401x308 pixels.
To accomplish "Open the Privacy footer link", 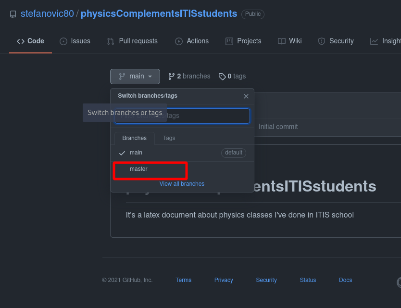I will 224,280.
